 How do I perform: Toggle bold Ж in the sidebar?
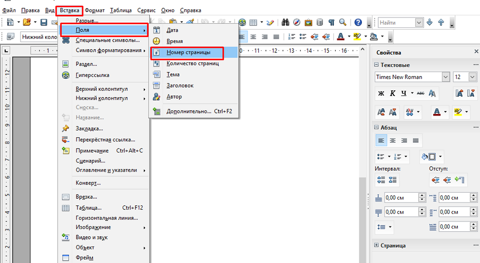(x=381, y=93)
